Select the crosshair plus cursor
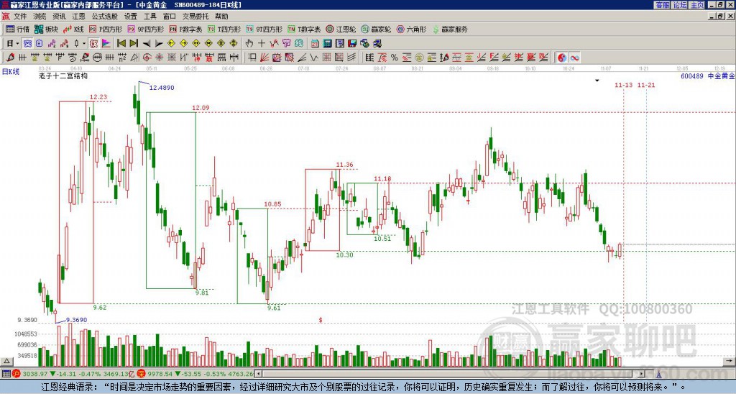This screenshot has width=736, height=394. pyautogui.click(x=262, y=44)
